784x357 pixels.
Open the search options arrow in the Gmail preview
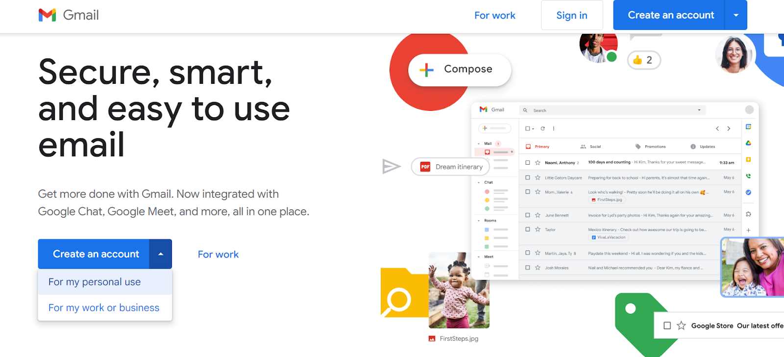click(699, 110)
